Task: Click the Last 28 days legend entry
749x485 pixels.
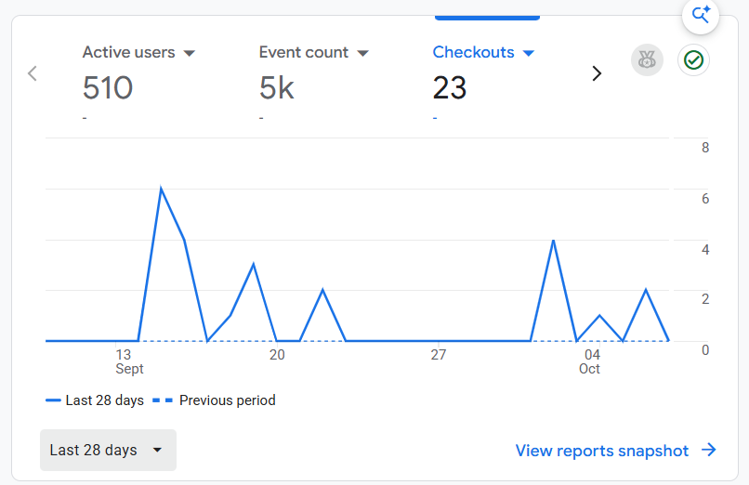Action: click(x=95, y=400)
